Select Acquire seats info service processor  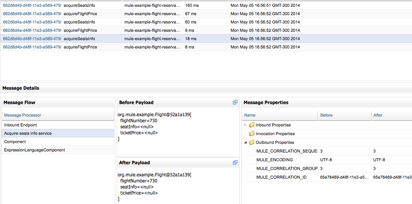[x=28, y=133]
